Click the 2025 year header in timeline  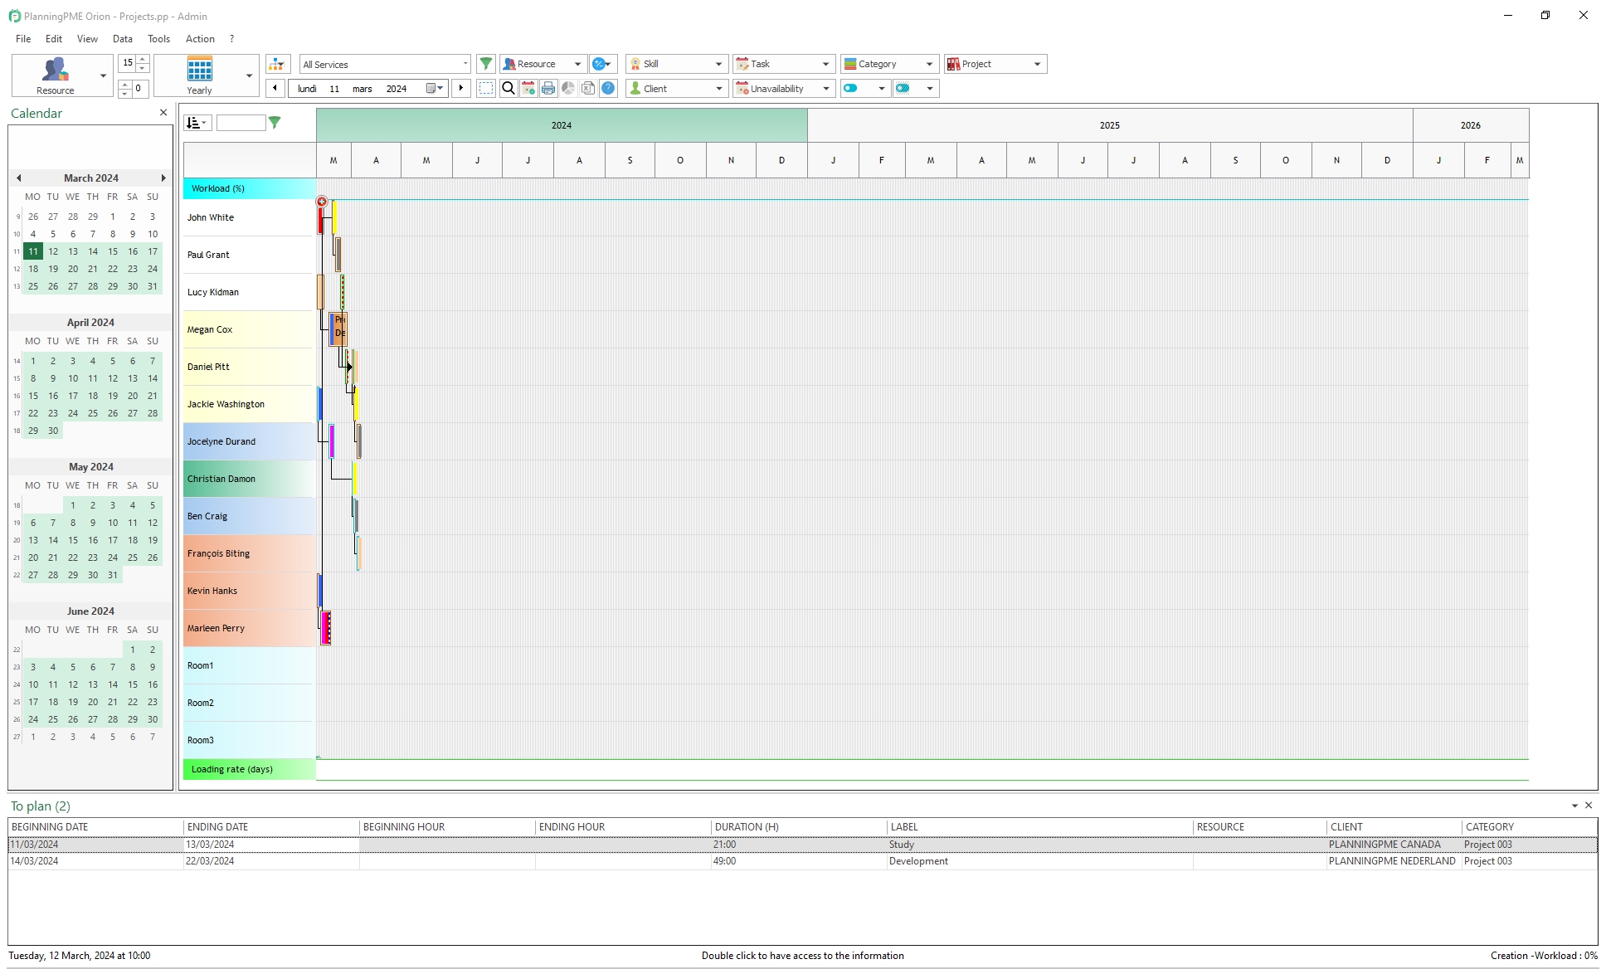click(1110, 125)
